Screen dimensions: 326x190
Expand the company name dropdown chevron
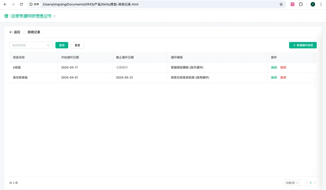pos(54,16)
